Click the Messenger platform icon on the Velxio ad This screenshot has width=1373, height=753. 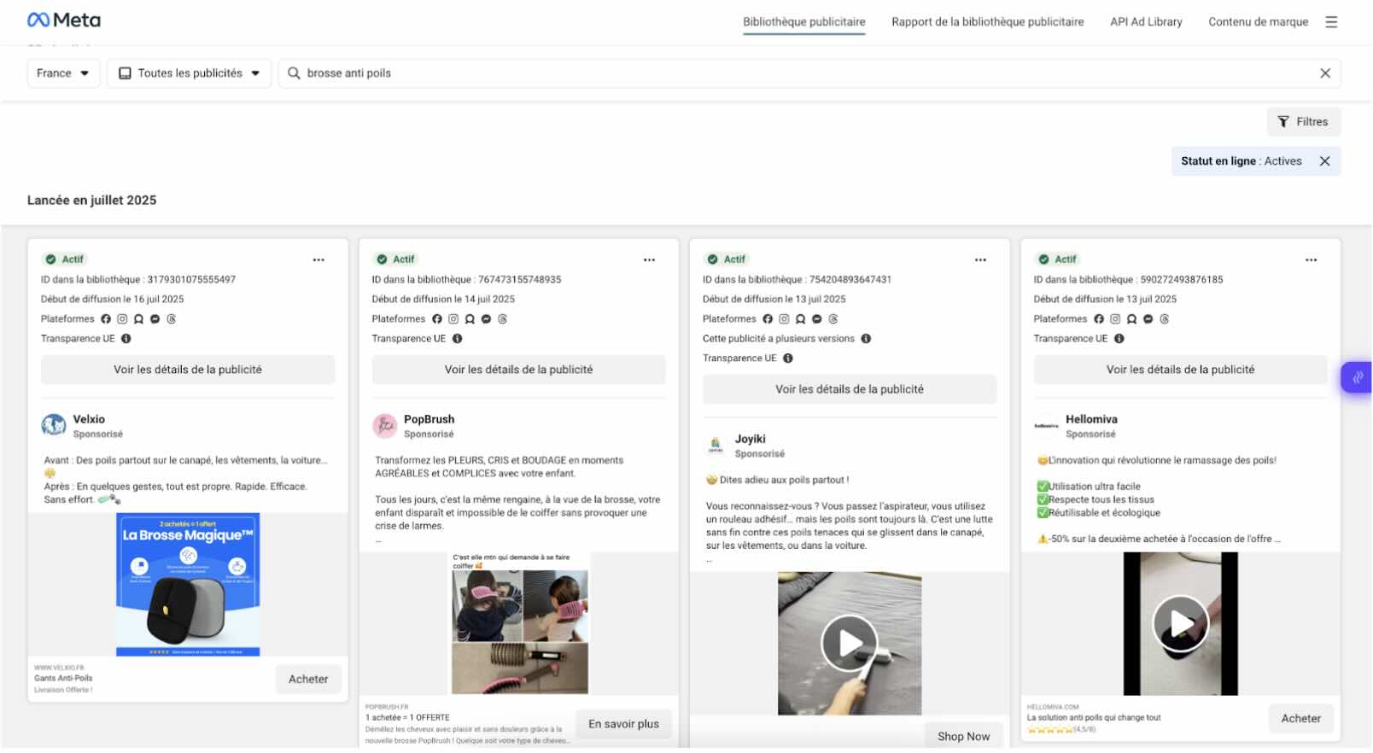pos(155,319)
